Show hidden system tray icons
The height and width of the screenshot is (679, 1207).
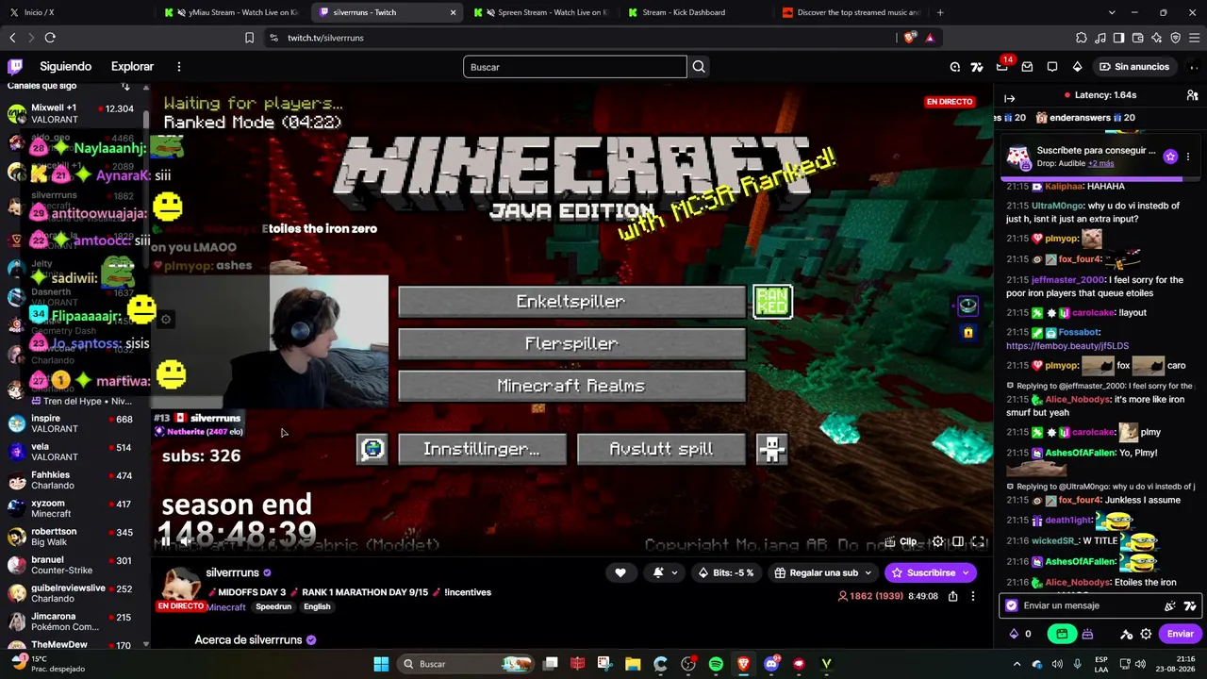[x=1017, y=664]
